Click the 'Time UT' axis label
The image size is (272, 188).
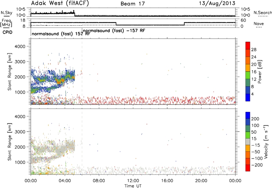(x=133, y=186)
